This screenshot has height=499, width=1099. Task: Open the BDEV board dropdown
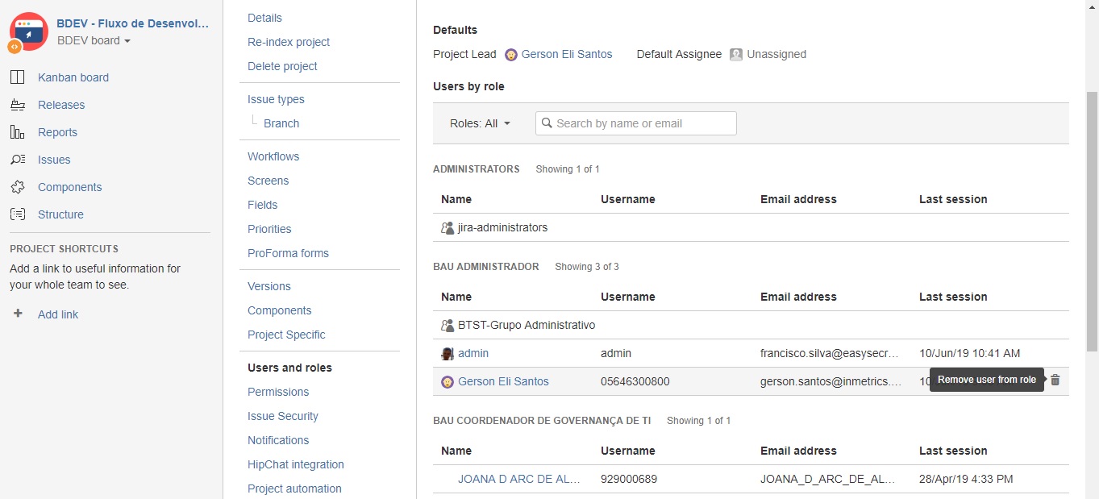[94, 40]
